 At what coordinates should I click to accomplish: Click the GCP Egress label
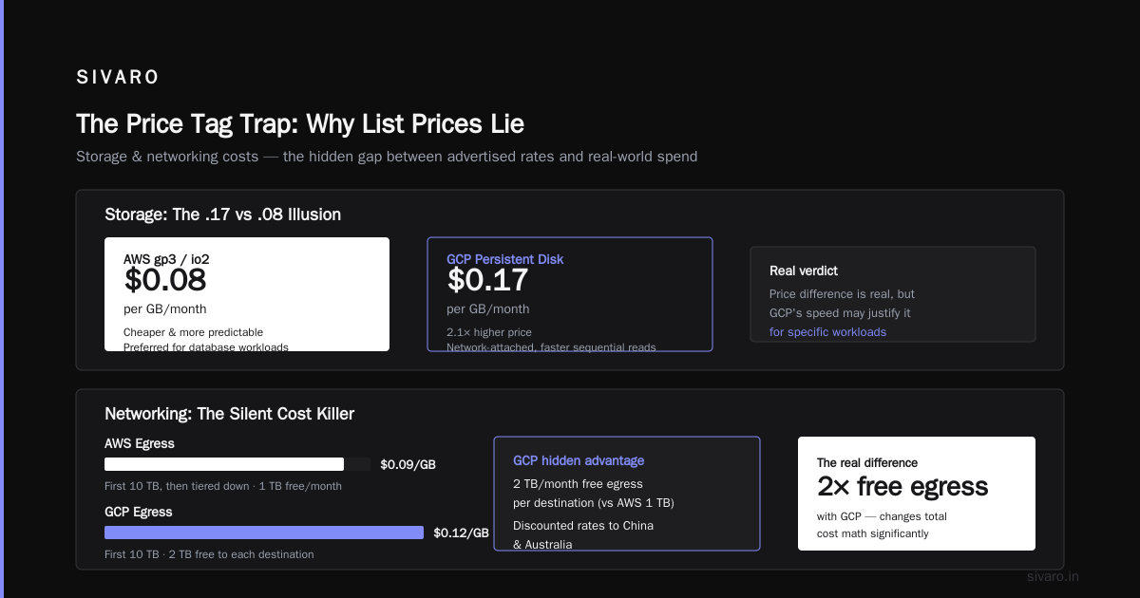point(139,512)
